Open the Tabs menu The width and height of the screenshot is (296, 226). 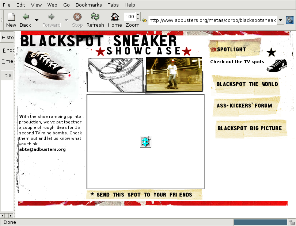113,5
